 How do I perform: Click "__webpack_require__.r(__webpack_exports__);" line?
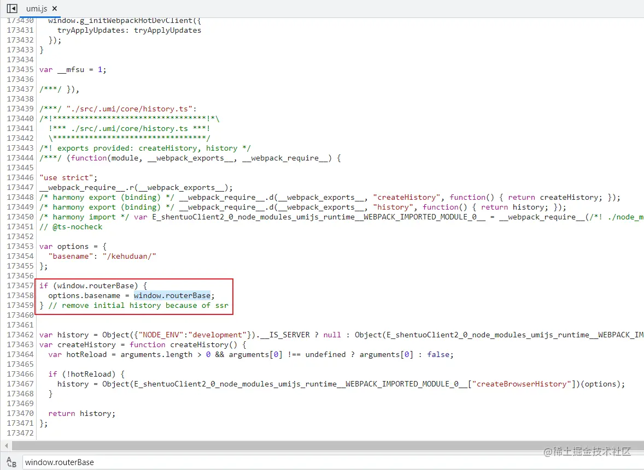click(x=136, y=187)
